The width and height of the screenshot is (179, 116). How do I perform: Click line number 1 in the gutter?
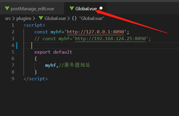13,25
